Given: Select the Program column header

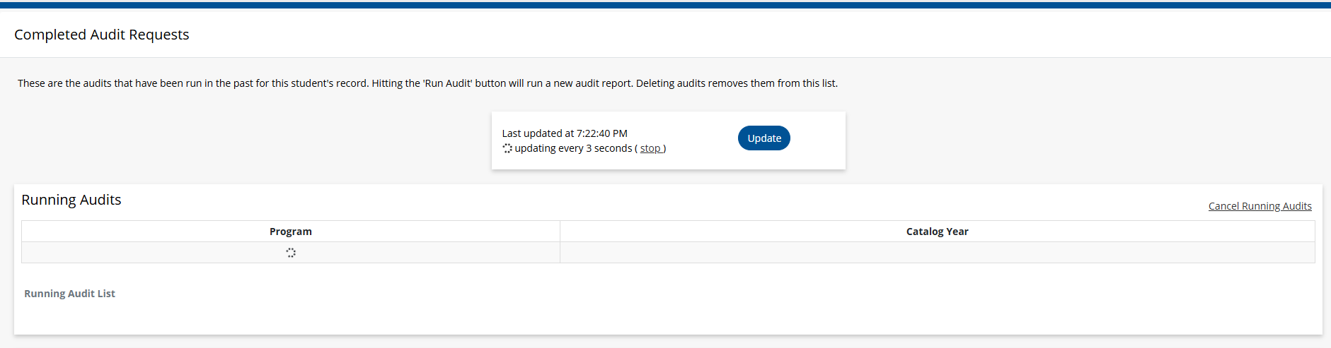Looking at the screenshot, I should coord(290,232).
